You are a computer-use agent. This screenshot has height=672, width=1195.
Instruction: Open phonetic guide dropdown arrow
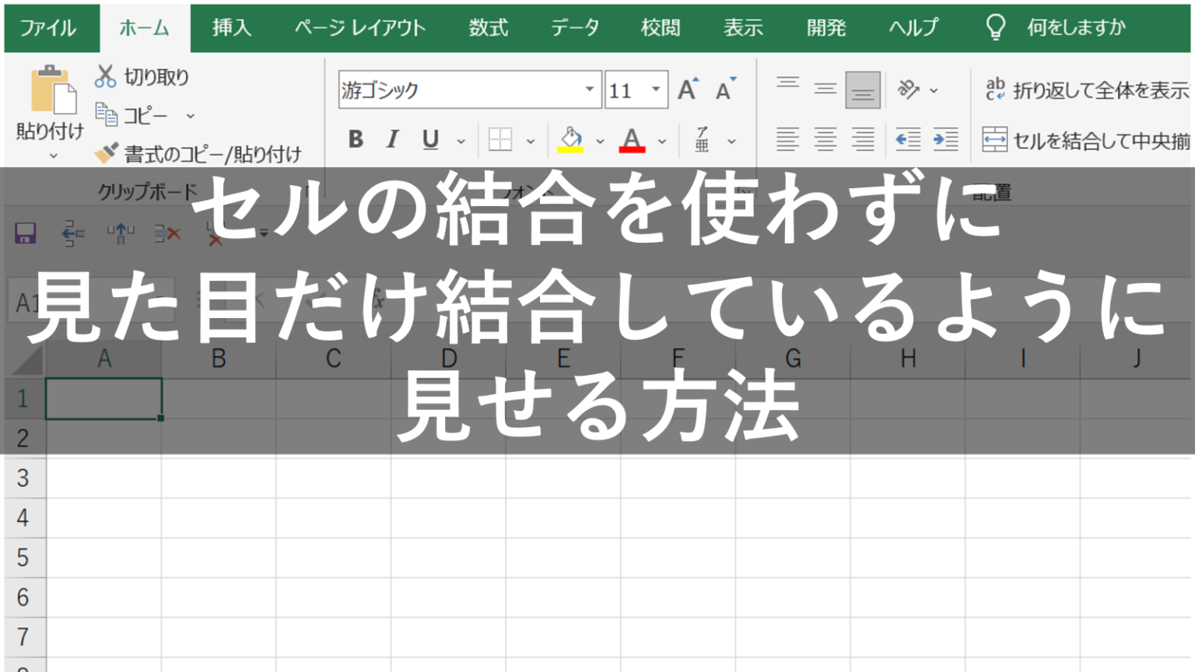731,142
